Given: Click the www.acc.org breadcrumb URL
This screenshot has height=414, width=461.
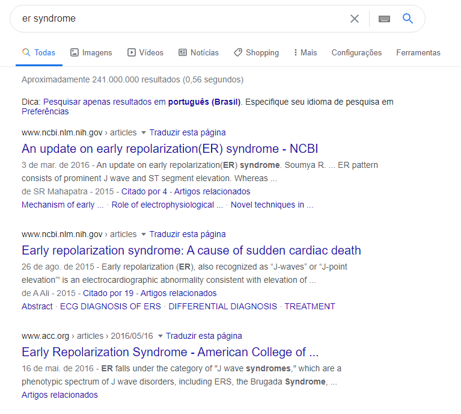Looking at the screenshot, I should [87, 336].
